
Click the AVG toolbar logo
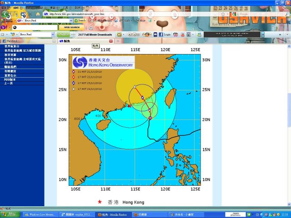pos(7,20)
